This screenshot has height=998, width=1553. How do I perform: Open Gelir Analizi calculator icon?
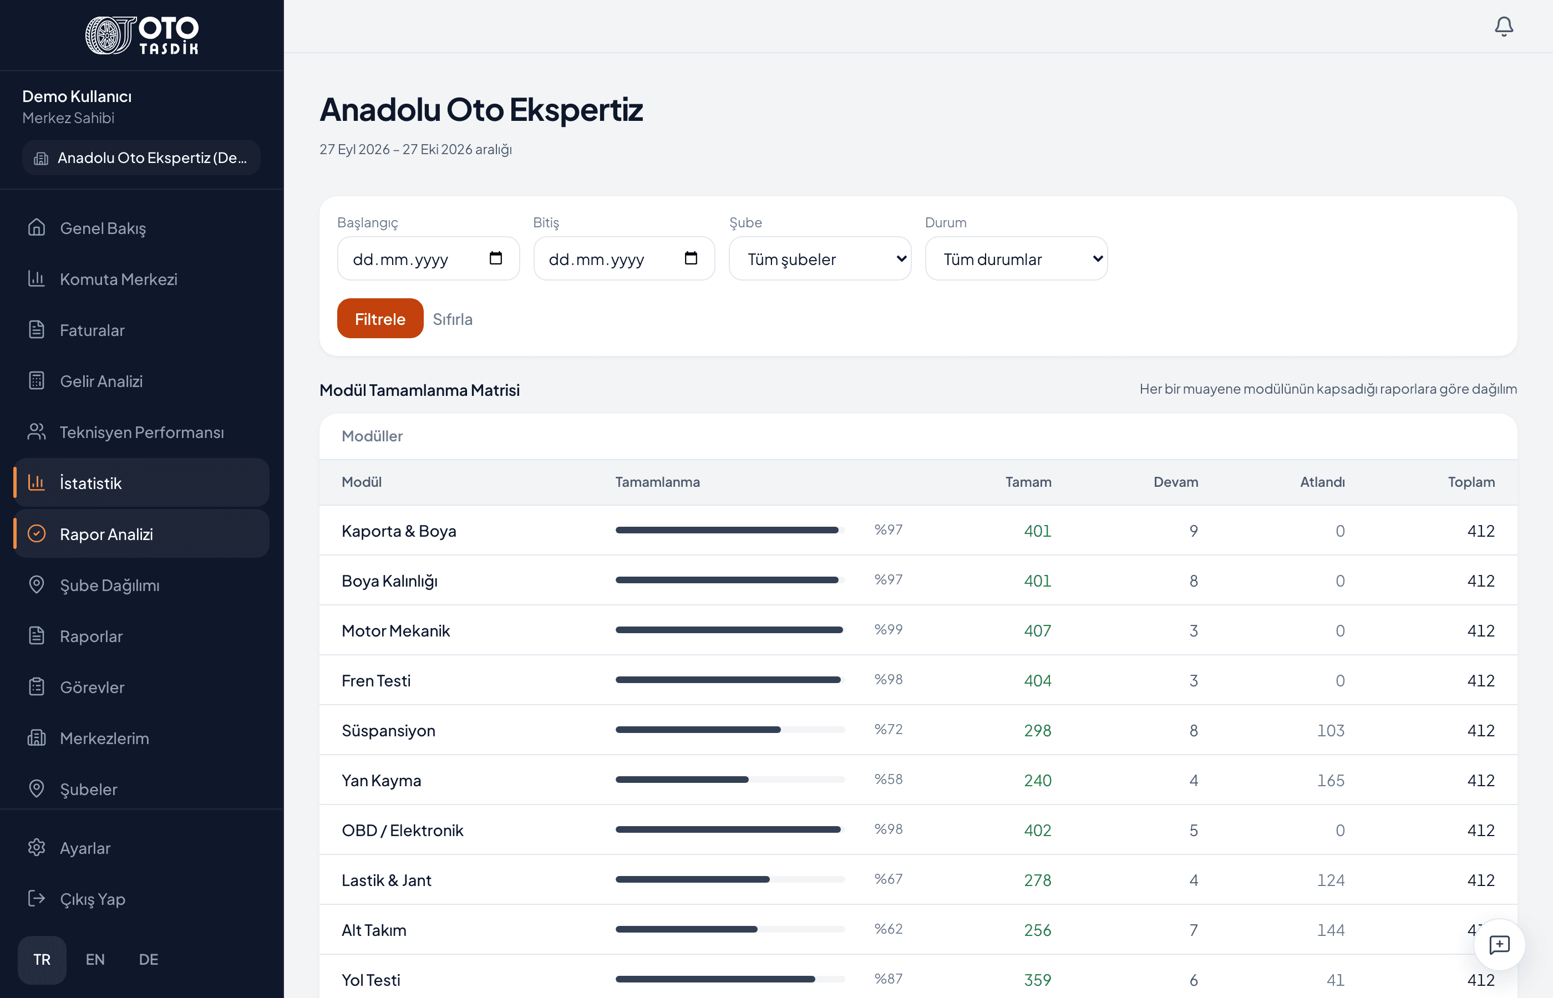(x=37, y=380)
